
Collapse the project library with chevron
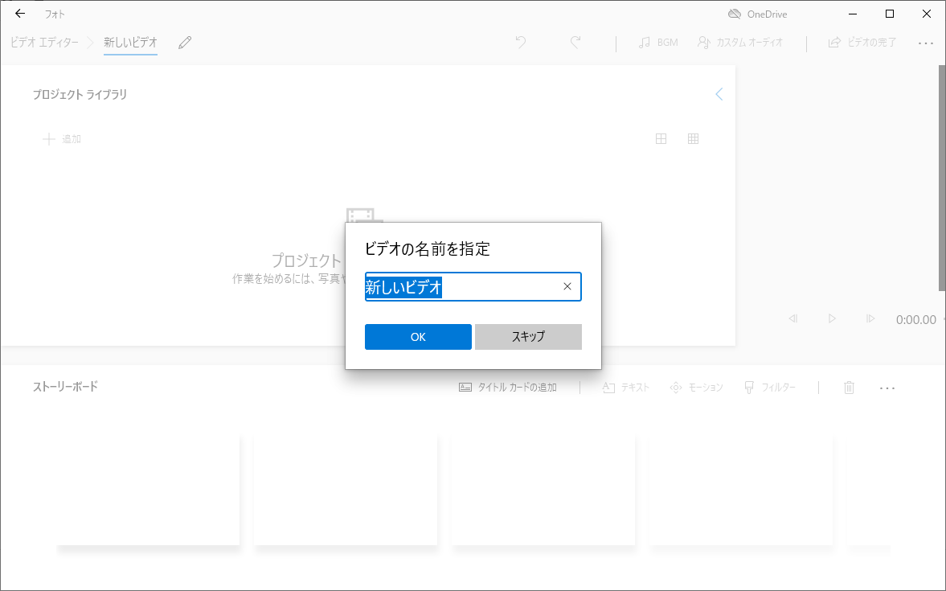[x=719, y=94]
